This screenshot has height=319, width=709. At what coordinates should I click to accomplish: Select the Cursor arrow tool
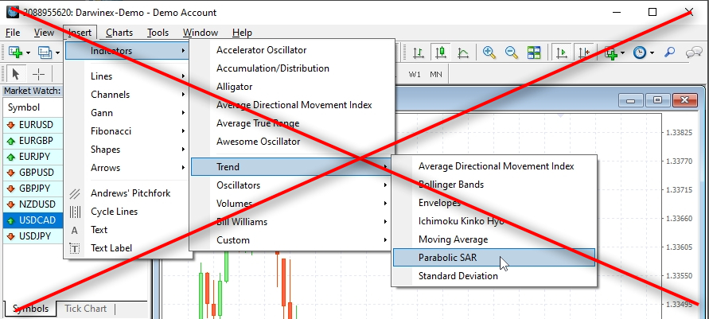[x=16, y=74]
